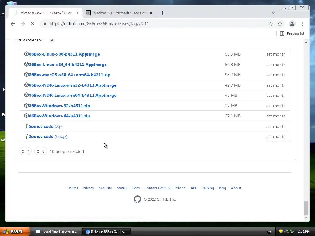Click the 53.9 MB file size
Image resolution: width=315 pixels, height=236 pixels.
point(233,54)
